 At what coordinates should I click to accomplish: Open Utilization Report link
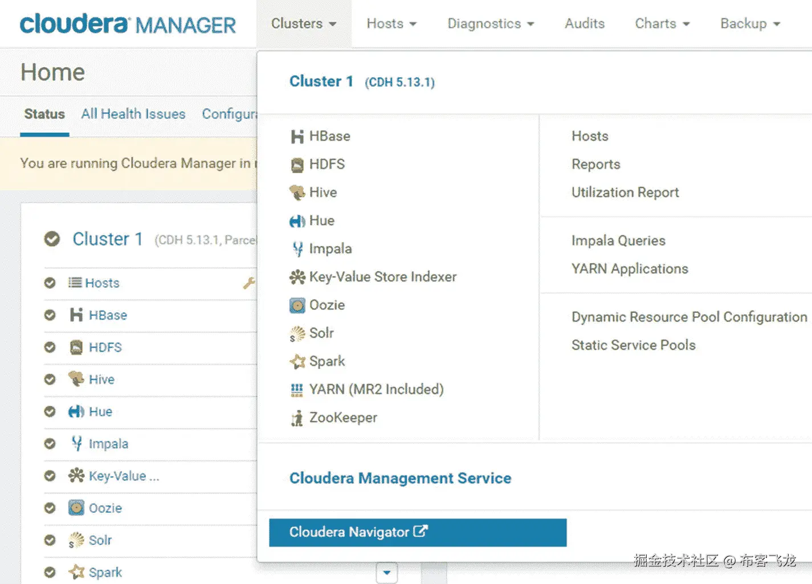click(625, 193)
